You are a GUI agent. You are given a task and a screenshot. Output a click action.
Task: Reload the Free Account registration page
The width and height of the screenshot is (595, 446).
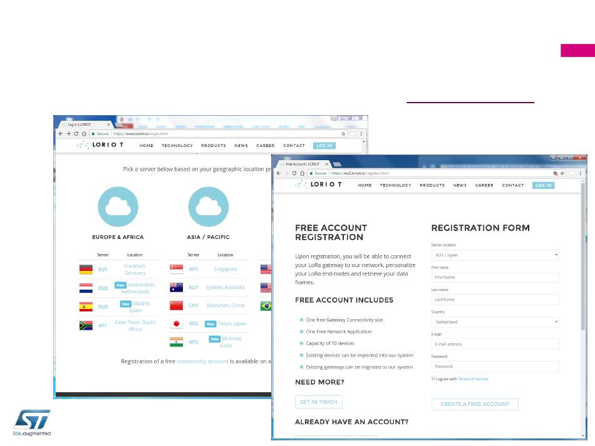coord(294,173)
